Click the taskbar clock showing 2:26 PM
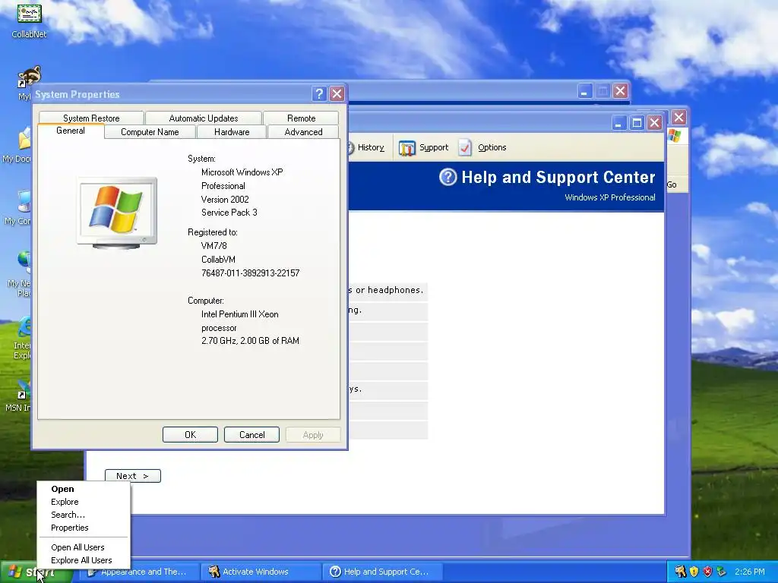The width and height of the screenshot is (778, 583). [750, 572]
